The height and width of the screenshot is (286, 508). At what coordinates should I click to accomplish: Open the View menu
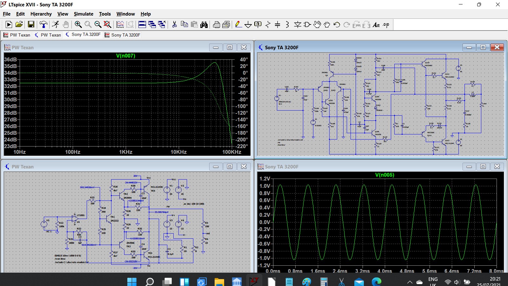coord(63,14)
